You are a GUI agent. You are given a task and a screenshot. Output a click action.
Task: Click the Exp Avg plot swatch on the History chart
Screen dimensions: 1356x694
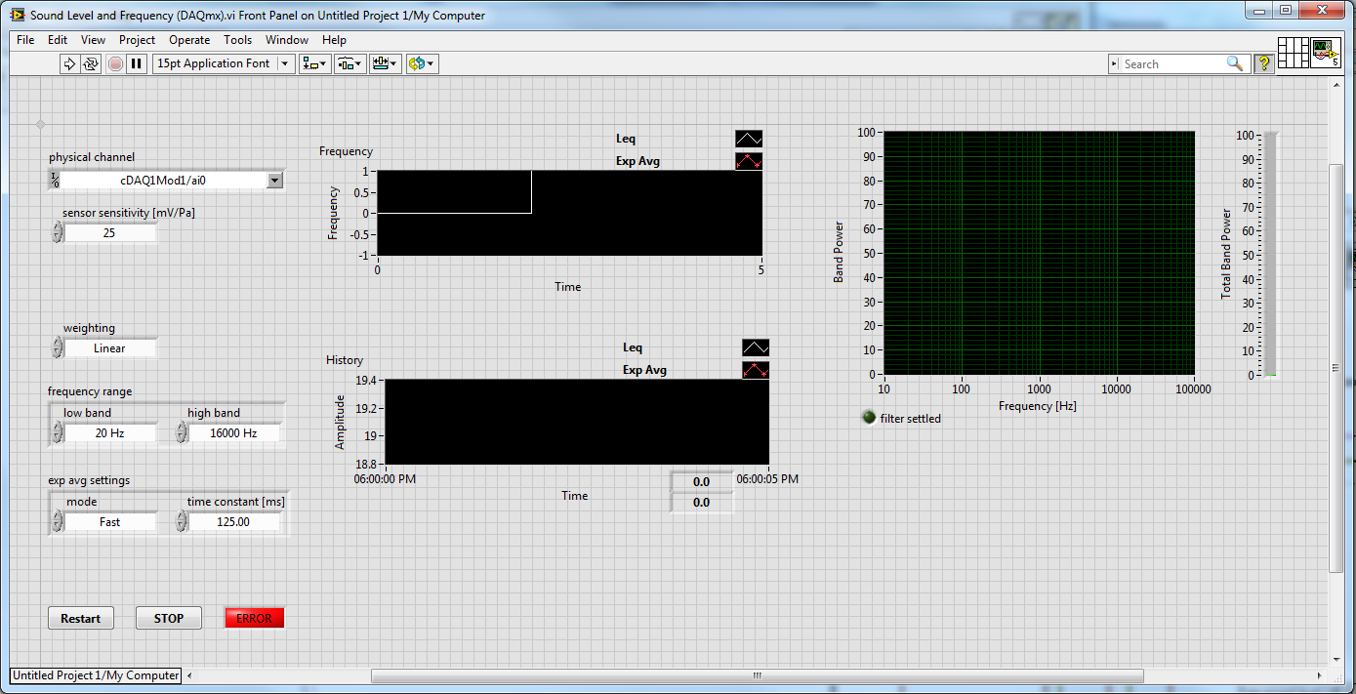click(x=755, y=370)
